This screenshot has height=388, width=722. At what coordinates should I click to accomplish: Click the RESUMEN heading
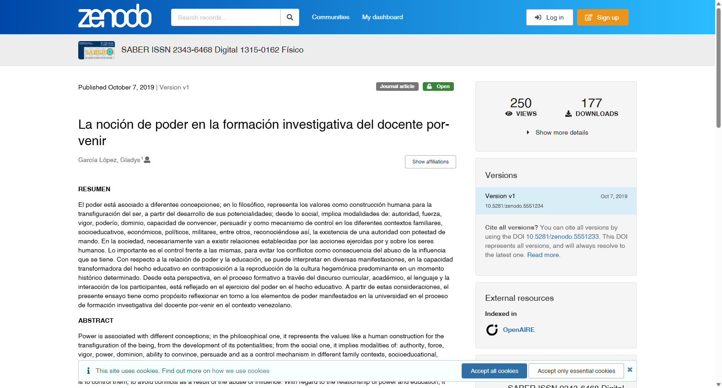pos(94,189)
